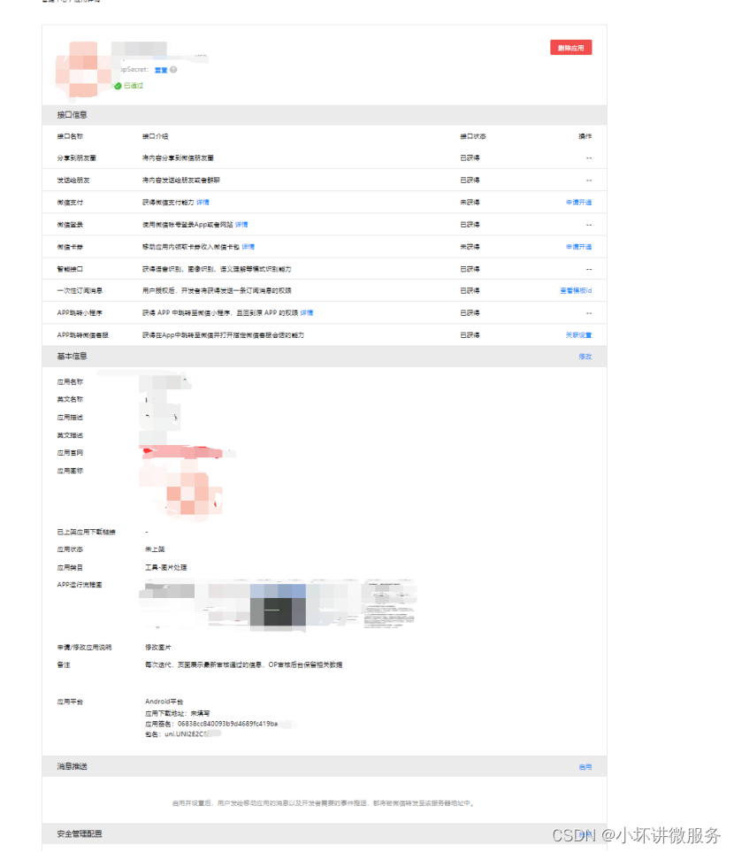Click 未获得 status in 微信支付 row

[470, 202]
